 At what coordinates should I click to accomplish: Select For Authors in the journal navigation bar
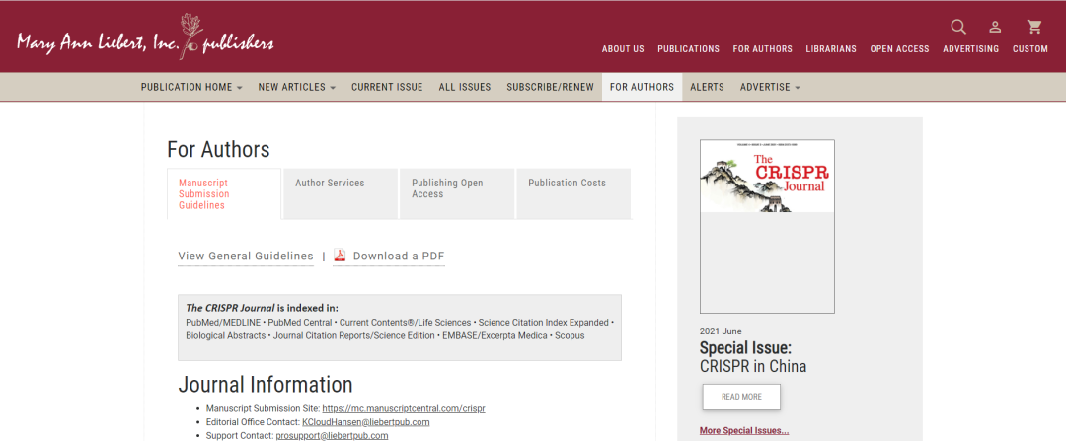tap(642, 87)
